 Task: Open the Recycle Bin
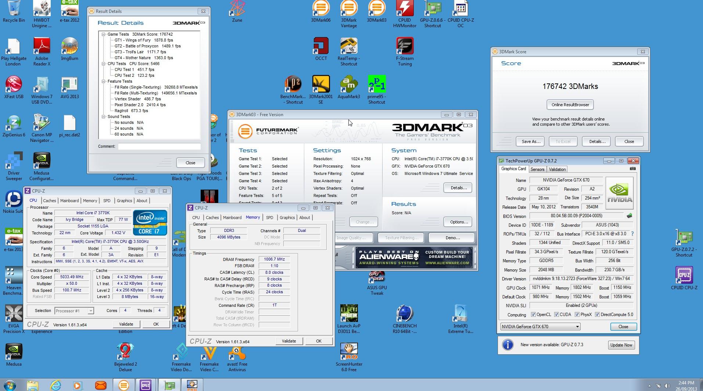(x=14, y=11)
